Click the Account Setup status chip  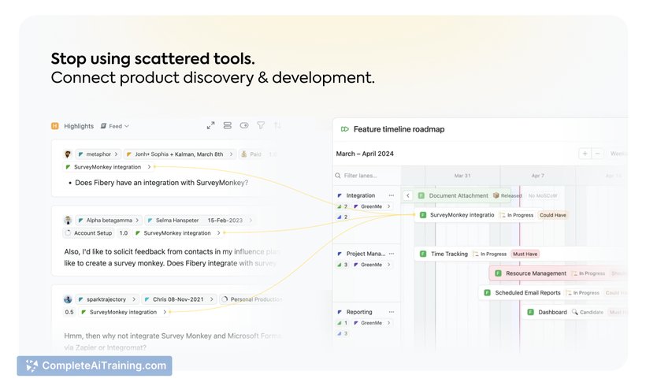pyautogui.click(x=88, y=232)
